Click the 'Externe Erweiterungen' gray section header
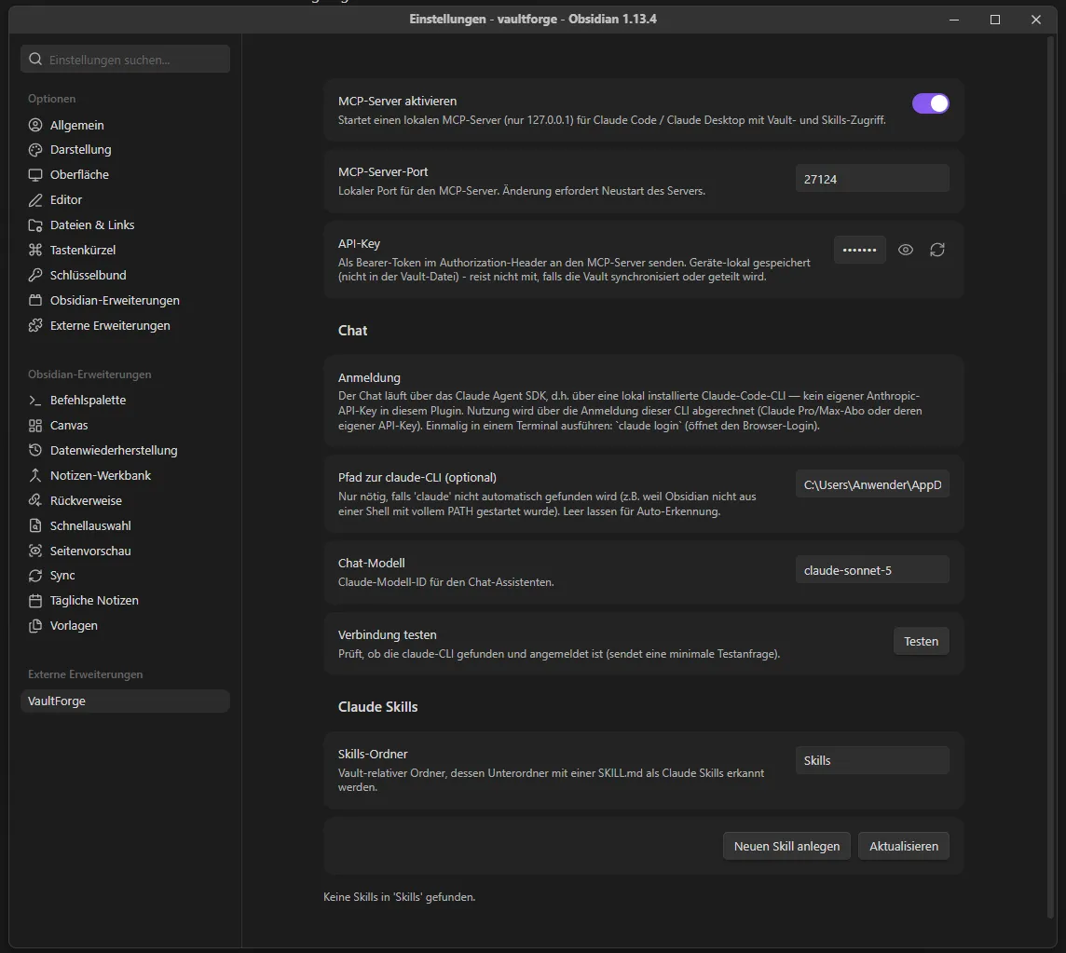This screenshot has width=1066, height=953. click(85, 674)
